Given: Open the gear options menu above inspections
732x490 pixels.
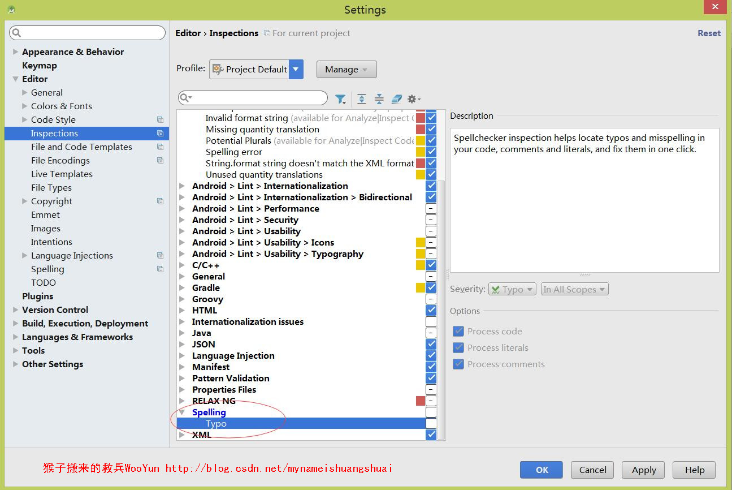Looking at the screenshot, I should (x=414, y=99).
